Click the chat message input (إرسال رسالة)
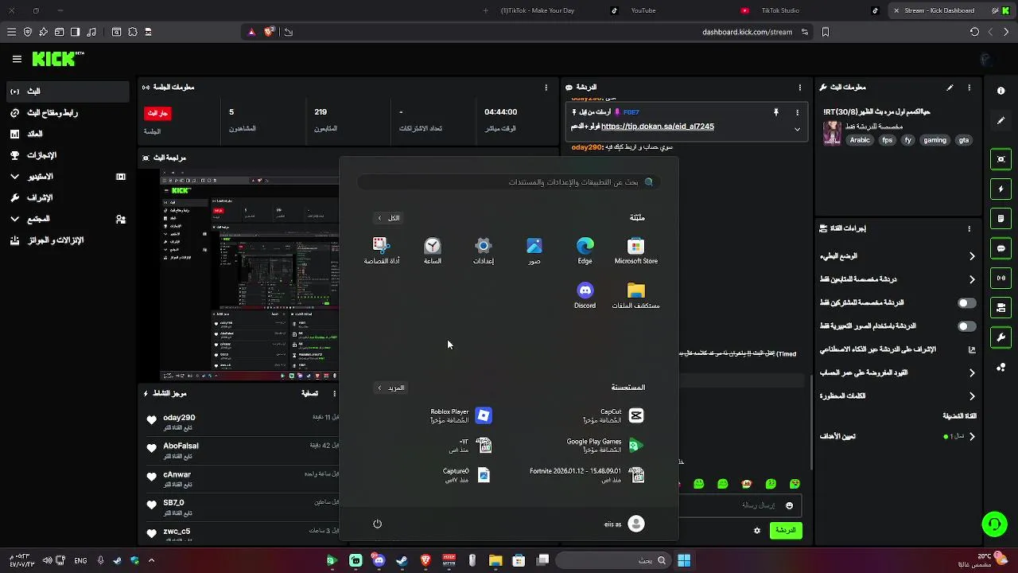Image resolution: width=1018 pixels, height=573 pixels. [740, 505]
